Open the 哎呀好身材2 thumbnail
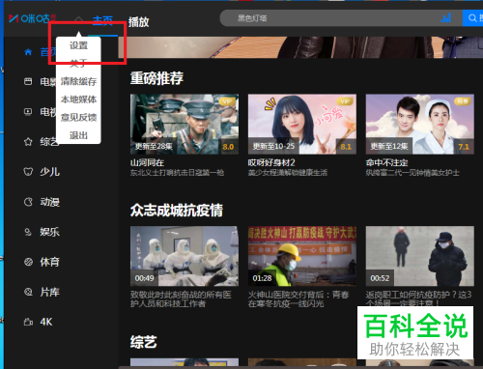 coord(302,124)
